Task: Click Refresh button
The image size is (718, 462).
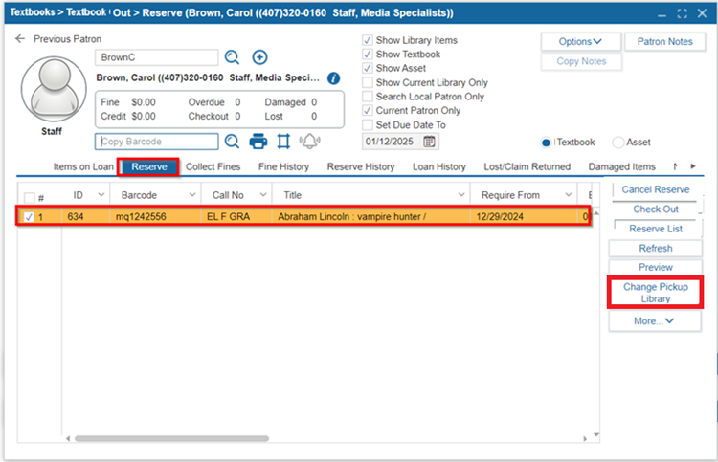Action: (x=655, y=249)
